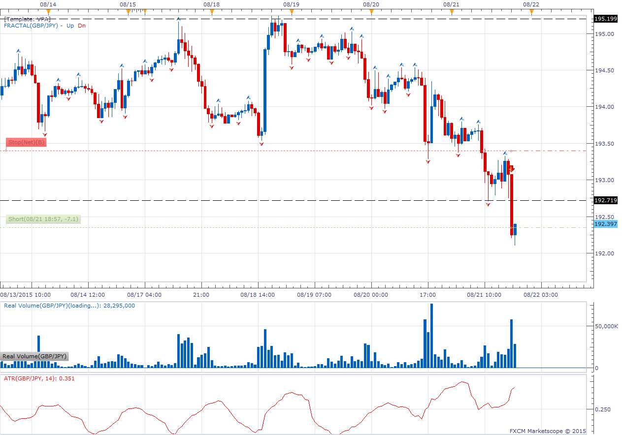This screenshot has width=622, height=435.
Task: Click the 192.00 price axis value
Action: (605, 253)
